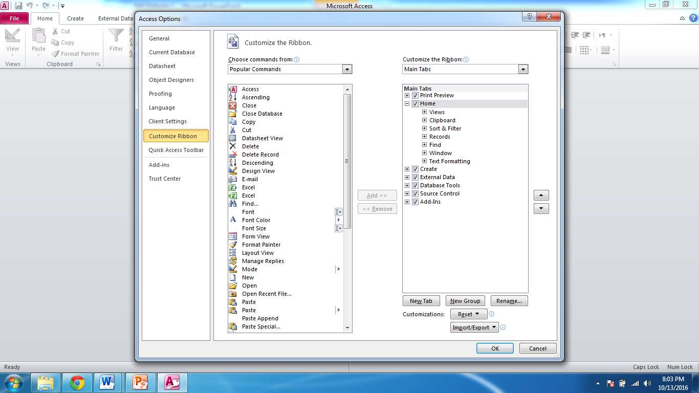Select the E-mail command icon

coord(233,179)
